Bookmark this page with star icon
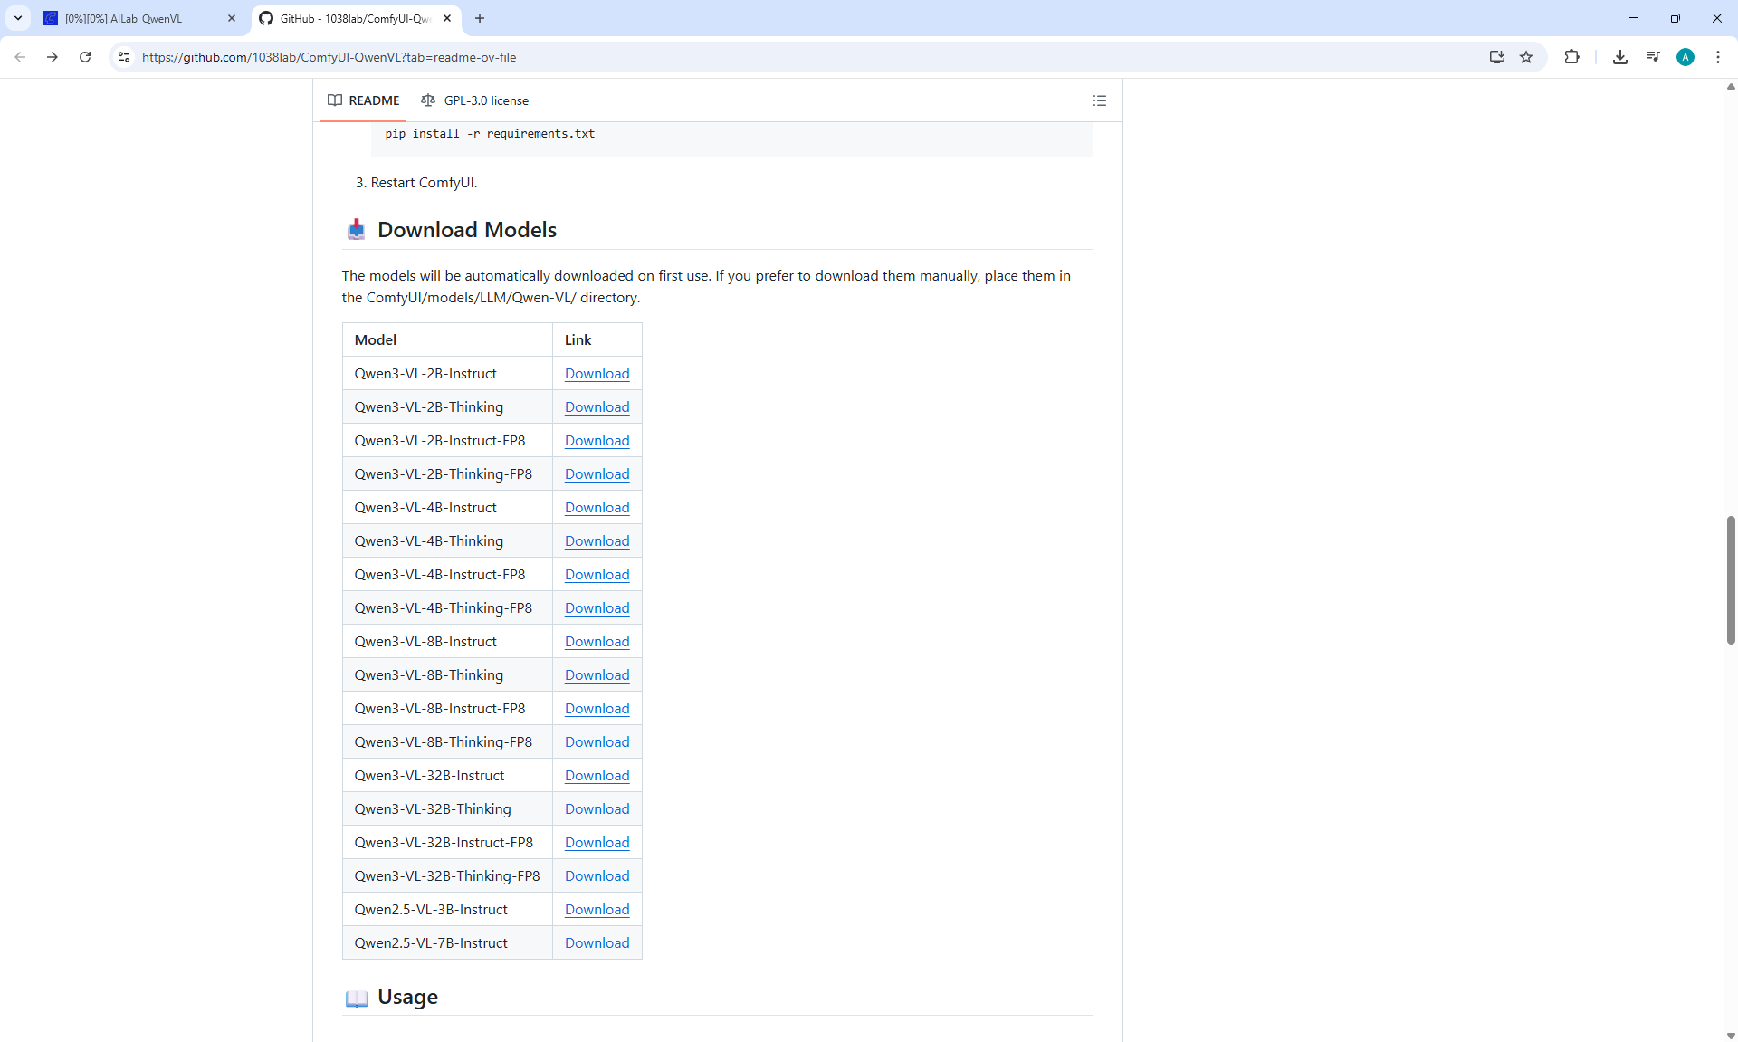This screenshot has width=1738, height=1042. click(1526, 57)
